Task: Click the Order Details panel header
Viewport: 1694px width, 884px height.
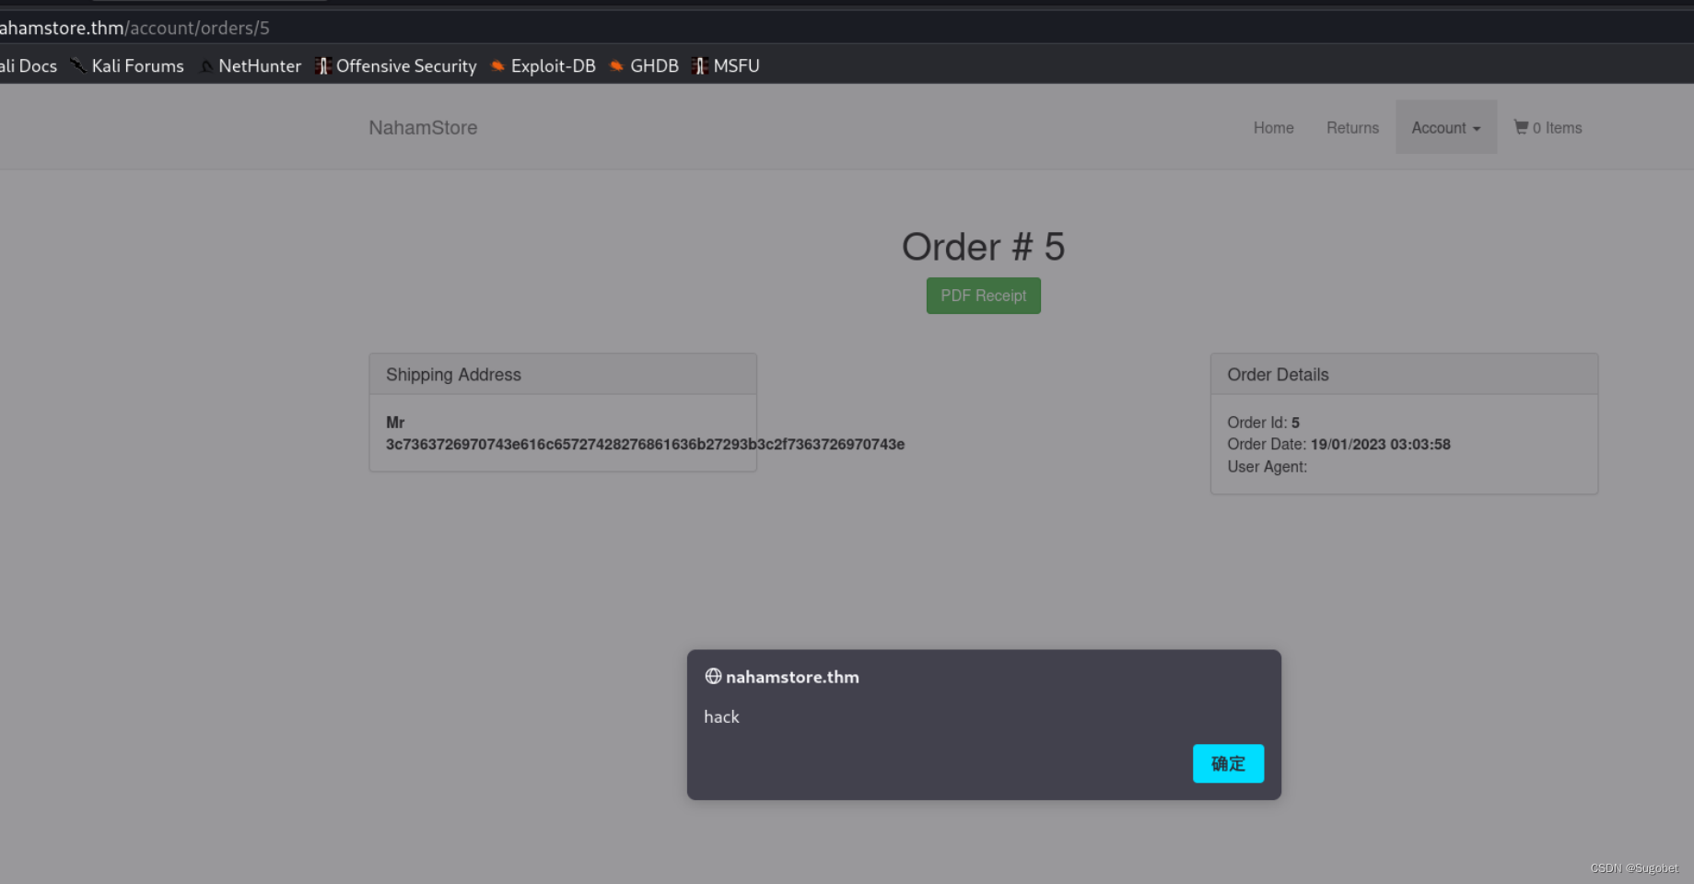Action: (x=1404, y=375)
